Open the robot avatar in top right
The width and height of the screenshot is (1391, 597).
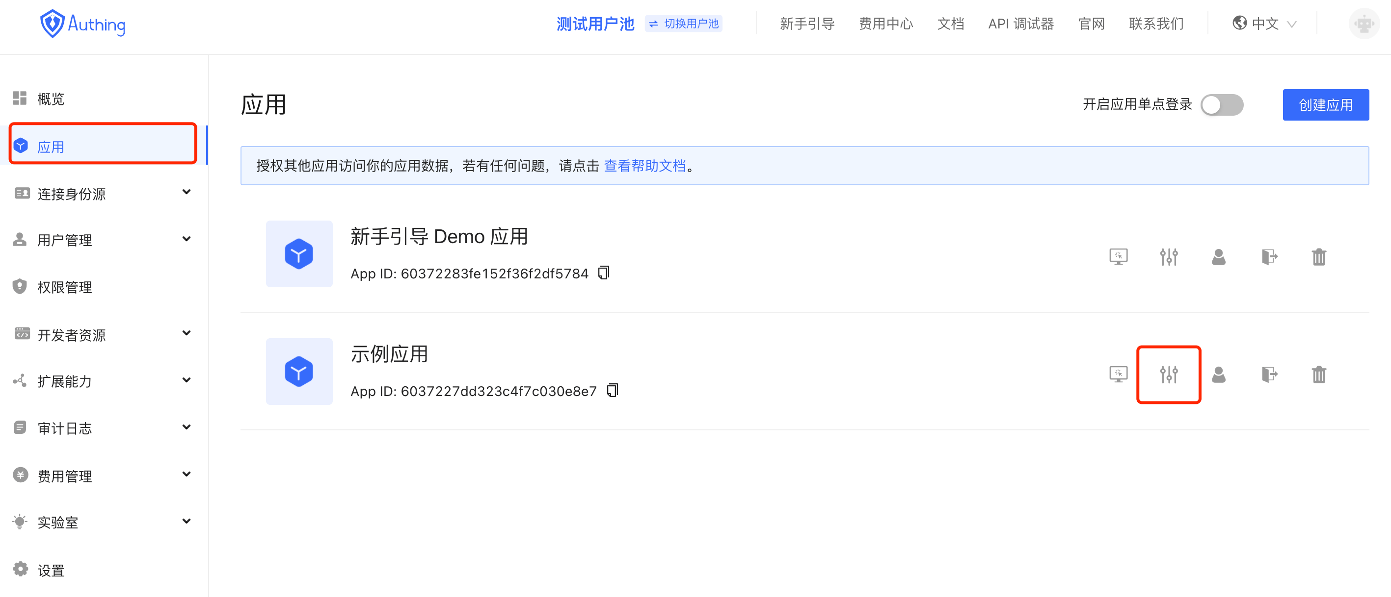[1364, 24]
